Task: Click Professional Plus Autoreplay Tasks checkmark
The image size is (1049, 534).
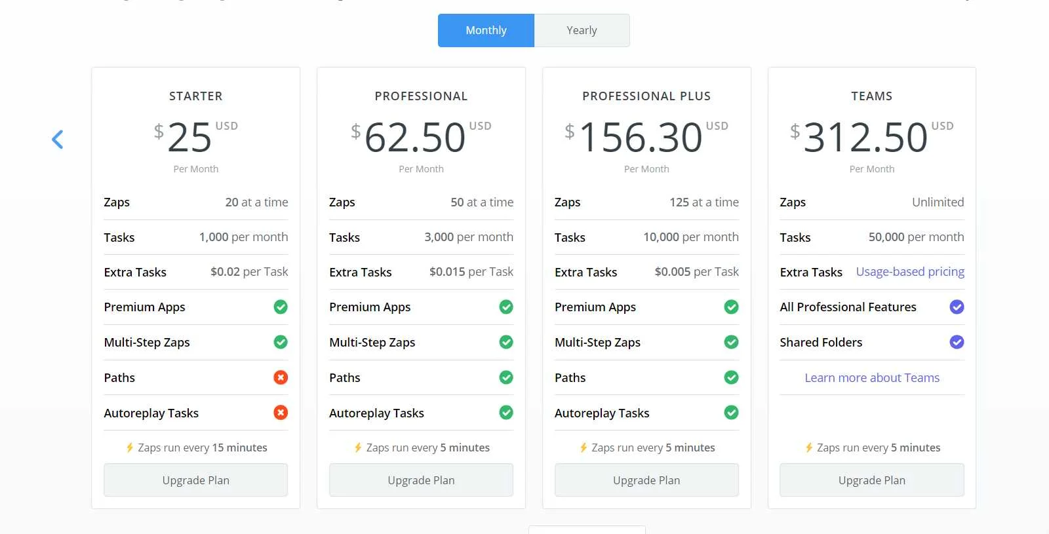Action: pyautogui.click(x=732, y=413)
